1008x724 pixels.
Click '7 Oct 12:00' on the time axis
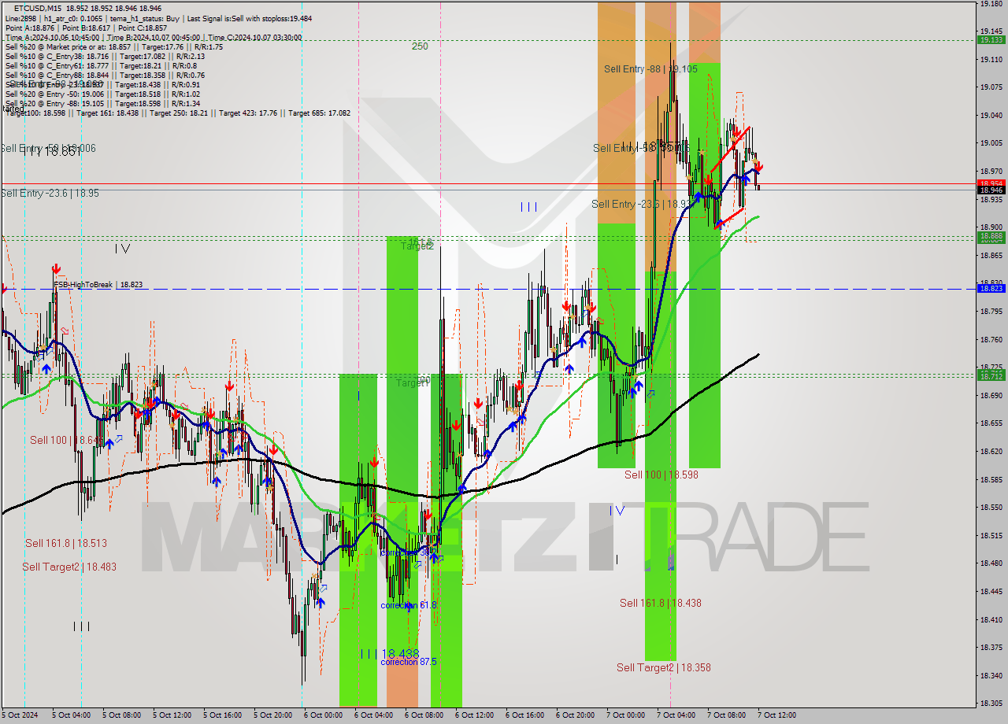tap(776, 715)
